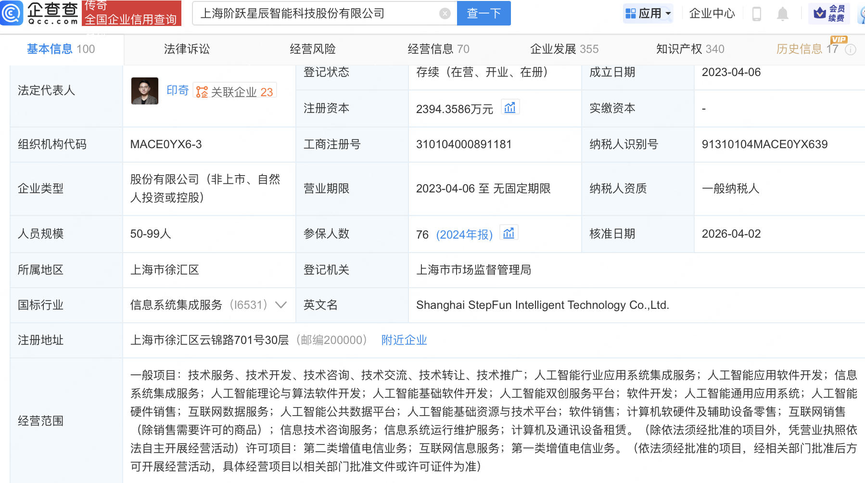Screen dimensions: 865x483
Task: Switch to the 经营风险 tab
Action: click(x=313, y=49)
